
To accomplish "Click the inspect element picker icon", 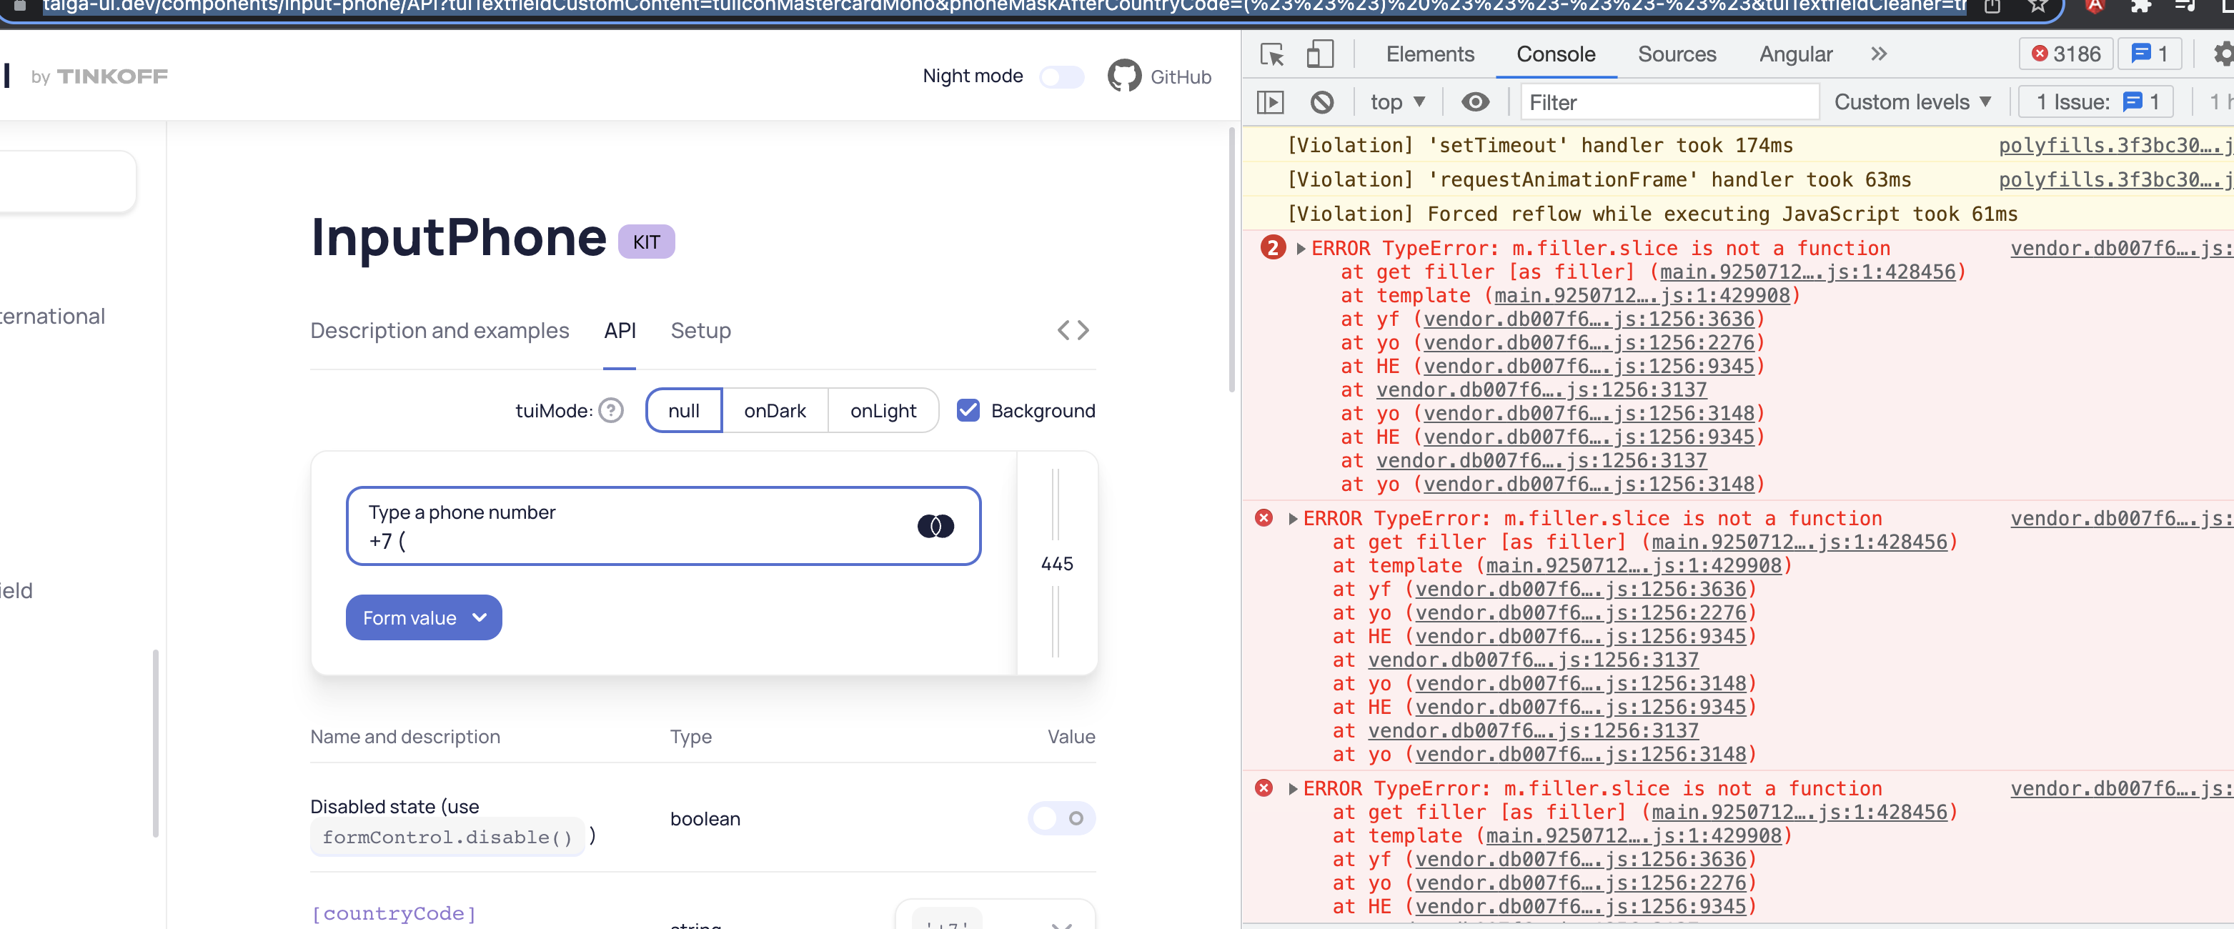I will 1271,54.
